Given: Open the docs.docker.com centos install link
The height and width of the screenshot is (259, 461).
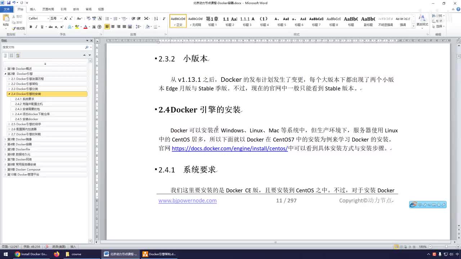Looking at the screenshot, I should pos(230,148).
